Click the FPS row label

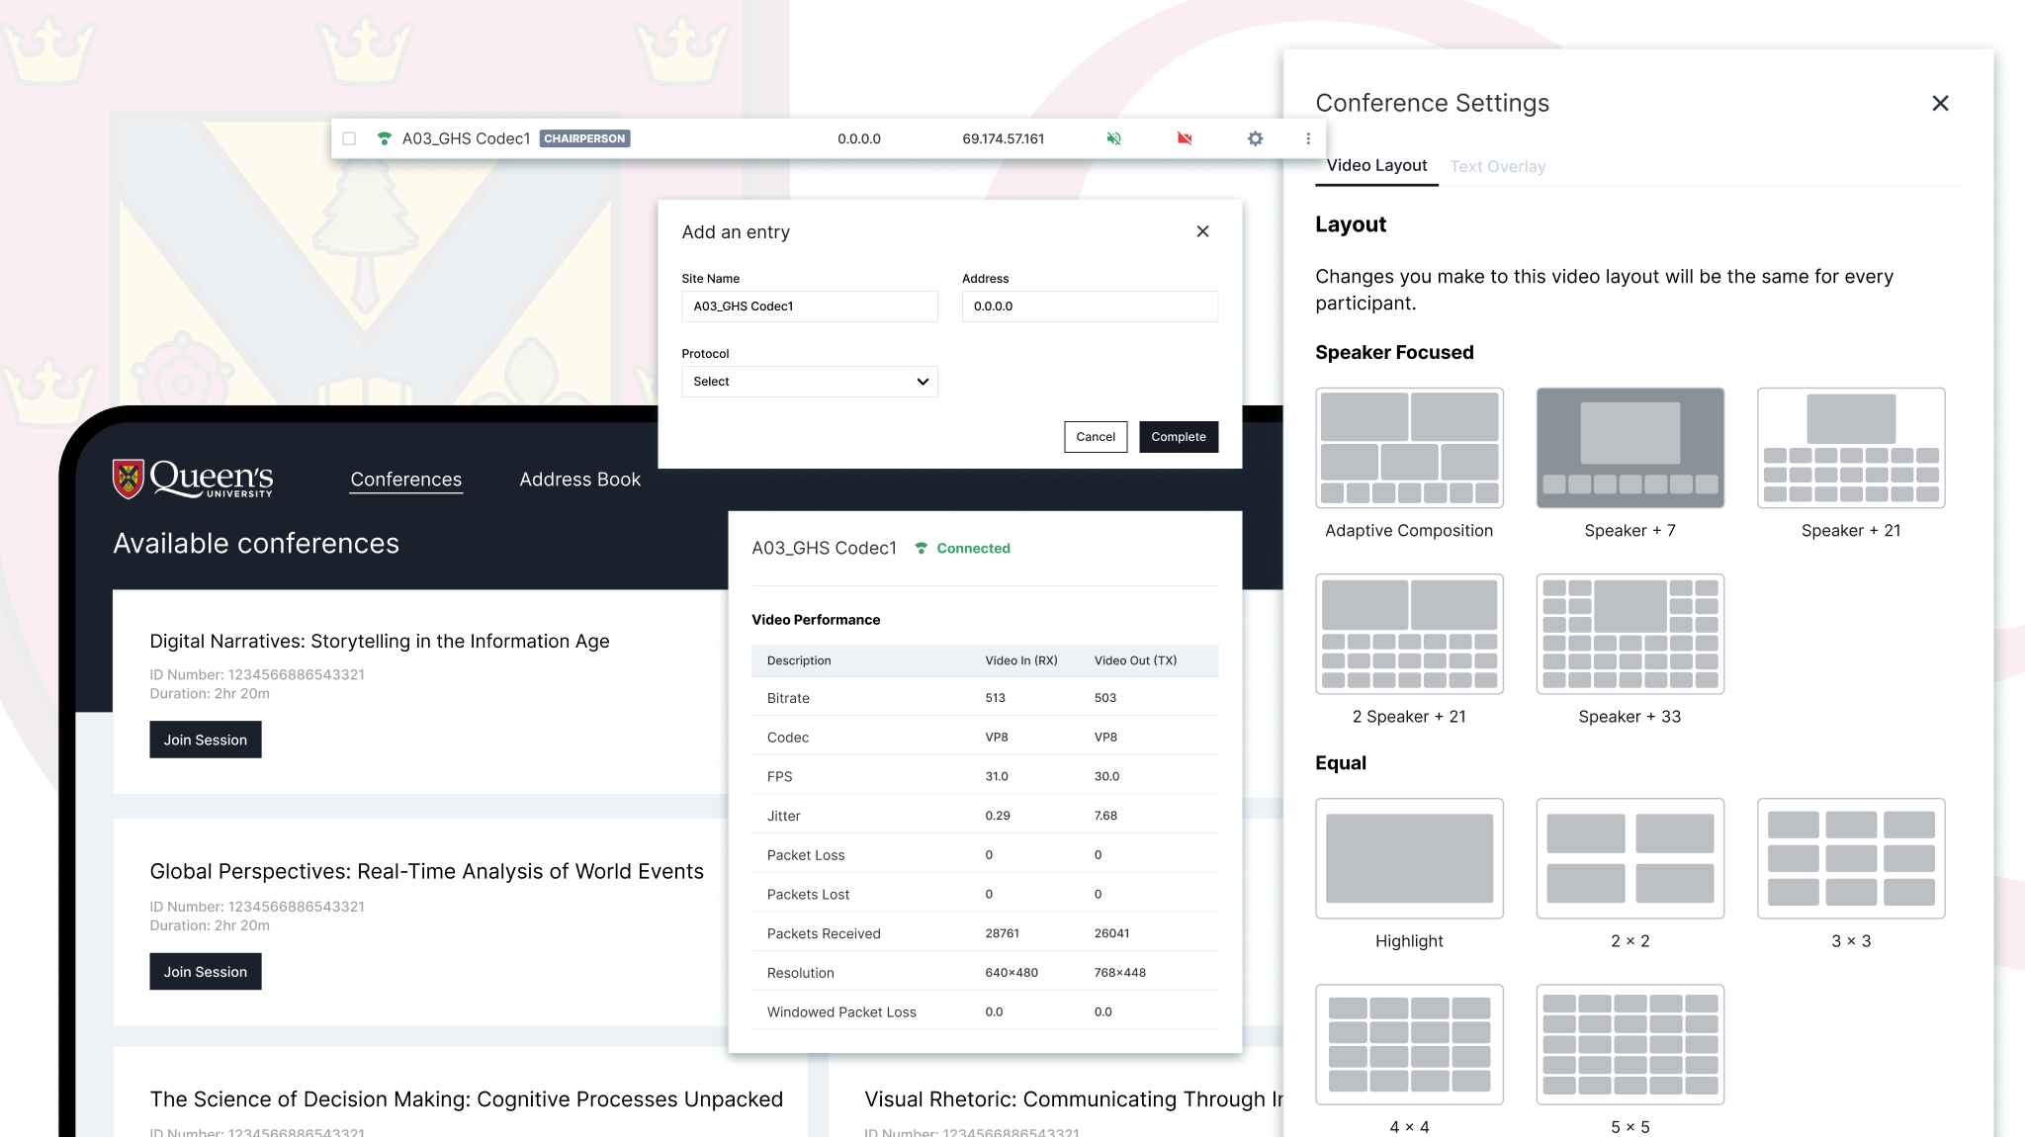[780, 776]
